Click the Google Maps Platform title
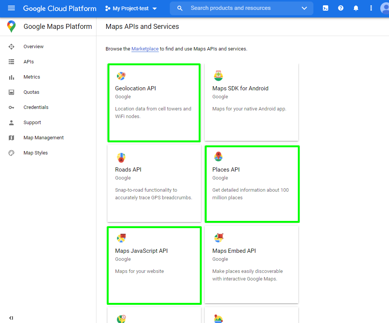Viewport: 389px width, 323px height. pos(58,27)
